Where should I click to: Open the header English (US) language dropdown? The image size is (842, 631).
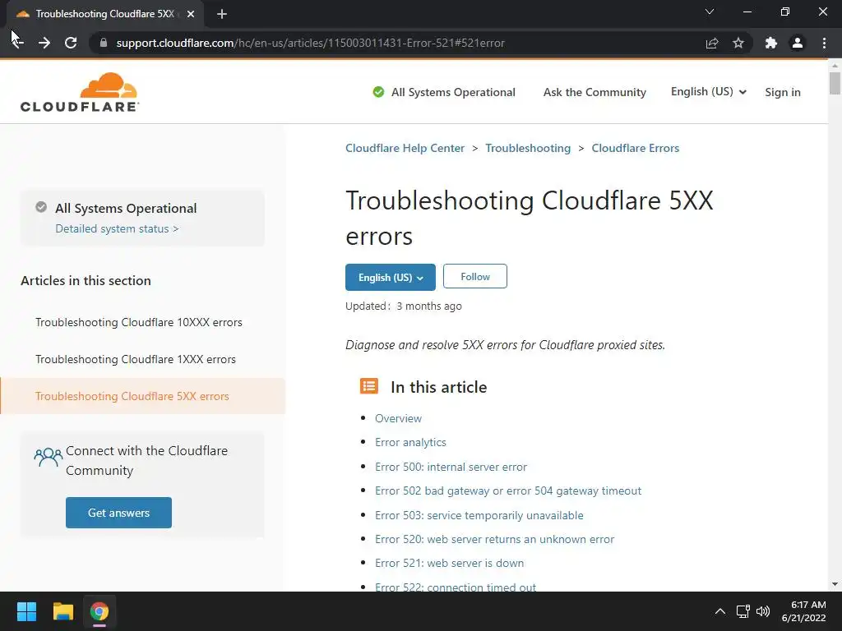pos(708,92)
